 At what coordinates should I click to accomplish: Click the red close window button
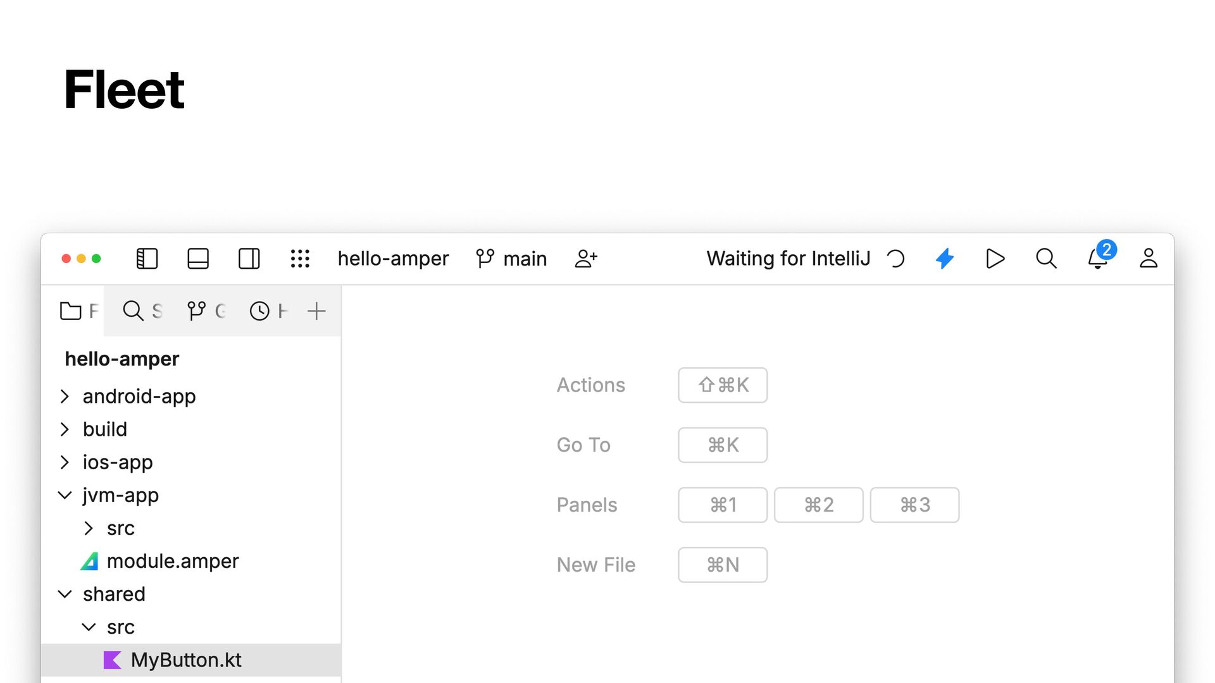pyautogui.click(x=66, y=259)
